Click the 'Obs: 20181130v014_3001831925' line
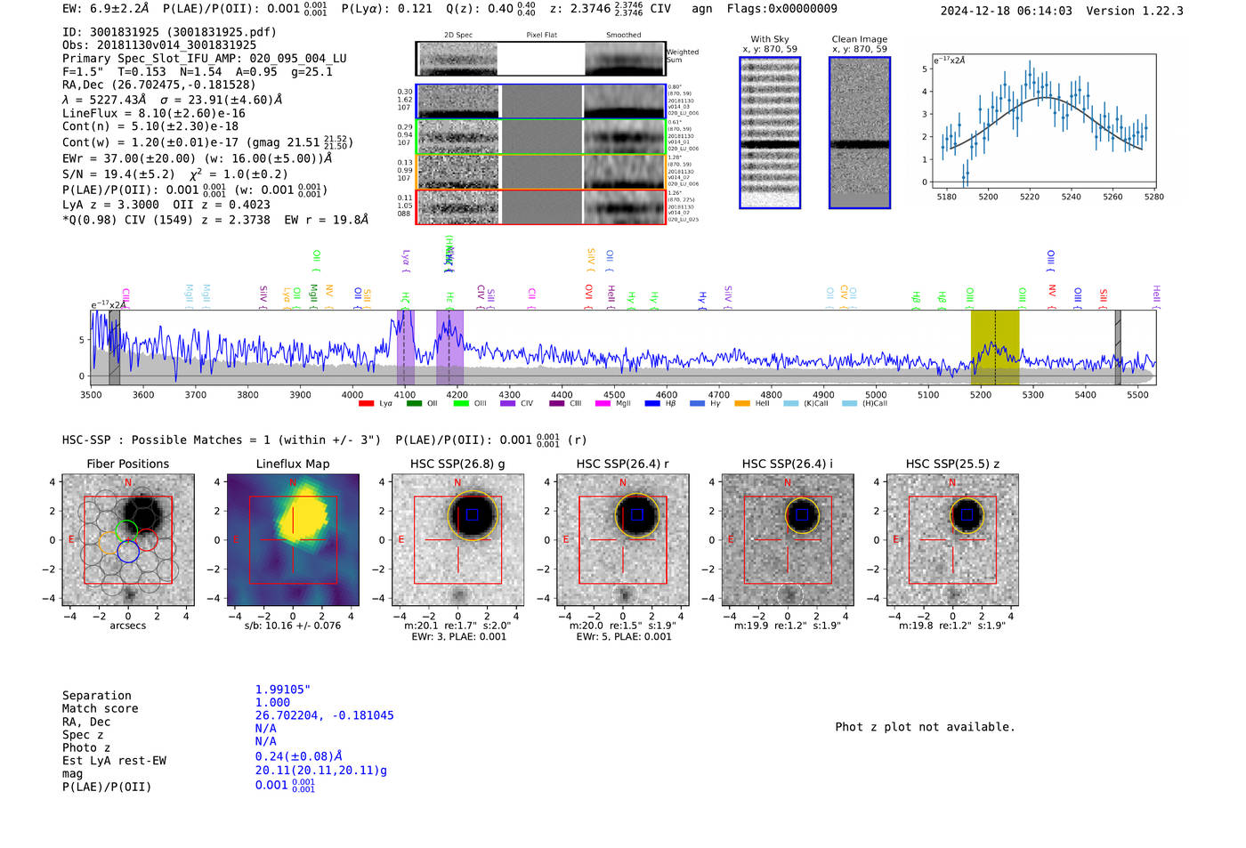Screen dimensions: 1246x848 coord(159,45)
